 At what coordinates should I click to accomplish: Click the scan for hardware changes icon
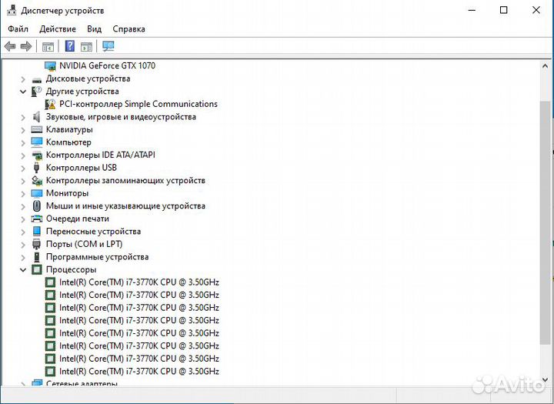pos(108,46)
